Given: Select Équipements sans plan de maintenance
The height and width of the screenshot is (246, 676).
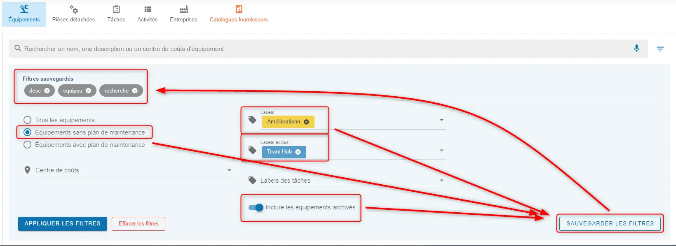Looking at the screenshot, I should pyautogui.click(x=28, y=132).
